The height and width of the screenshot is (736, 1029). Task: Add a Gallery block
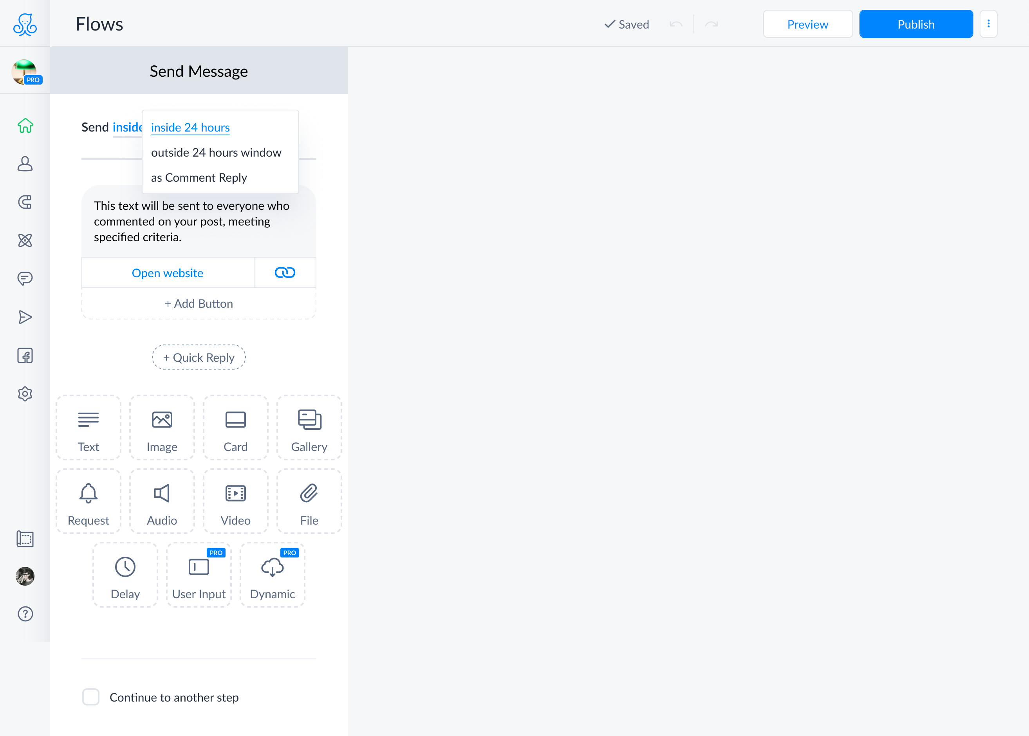[309, 428]
